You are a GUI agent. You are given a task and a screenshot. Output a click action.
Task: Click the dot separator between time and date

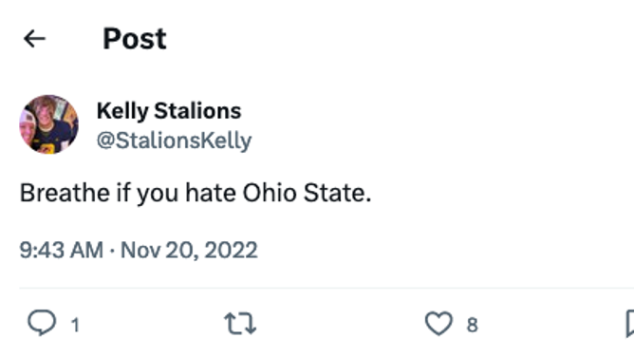click(112, 251)
